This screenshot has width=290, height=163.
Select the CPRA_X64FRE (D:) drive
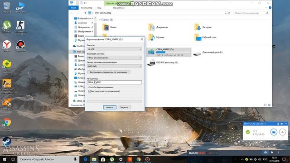[169, 52]
